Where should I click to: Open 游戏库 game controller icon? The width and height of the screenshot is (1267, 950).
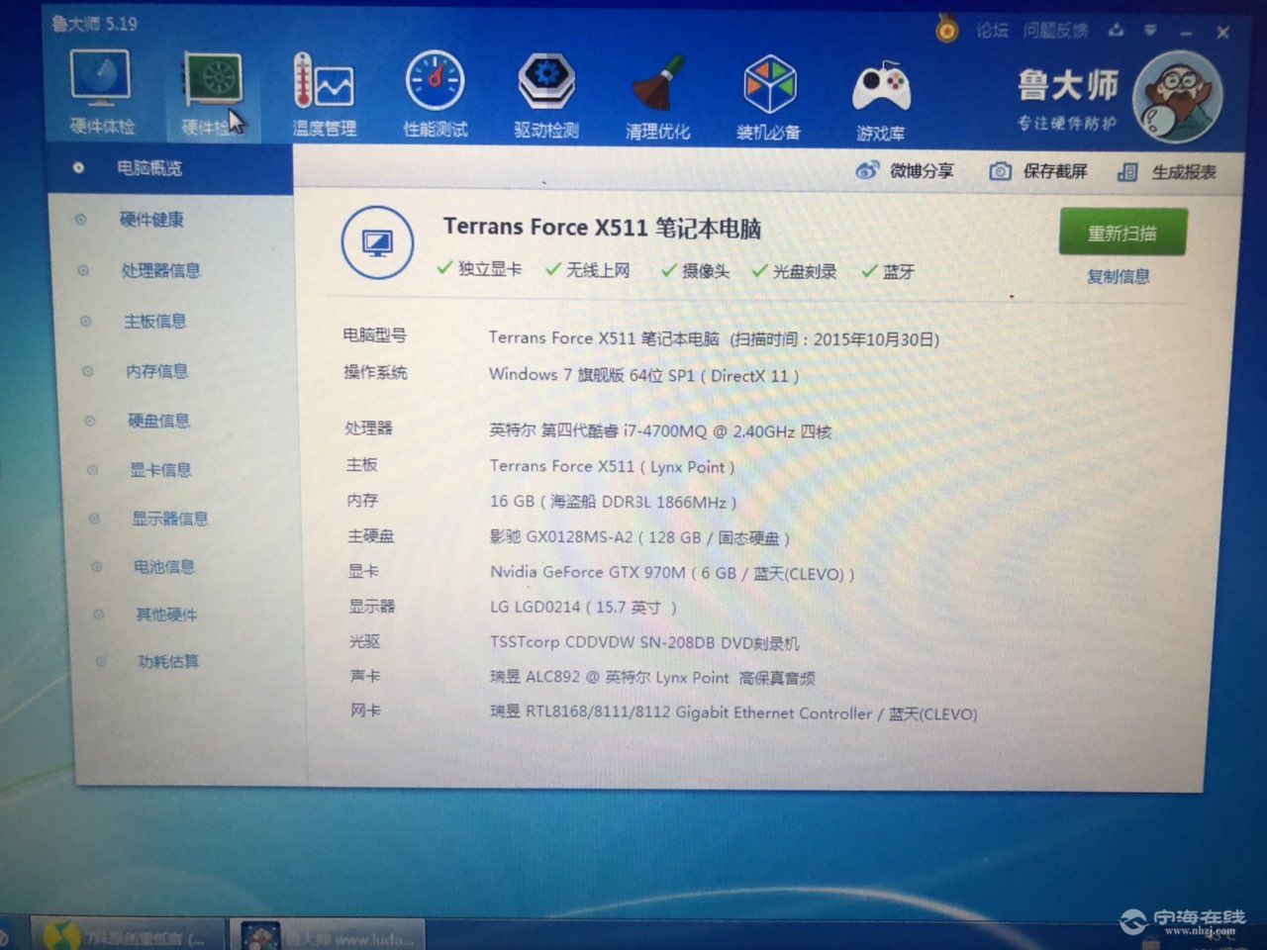(x=880, y=101)
